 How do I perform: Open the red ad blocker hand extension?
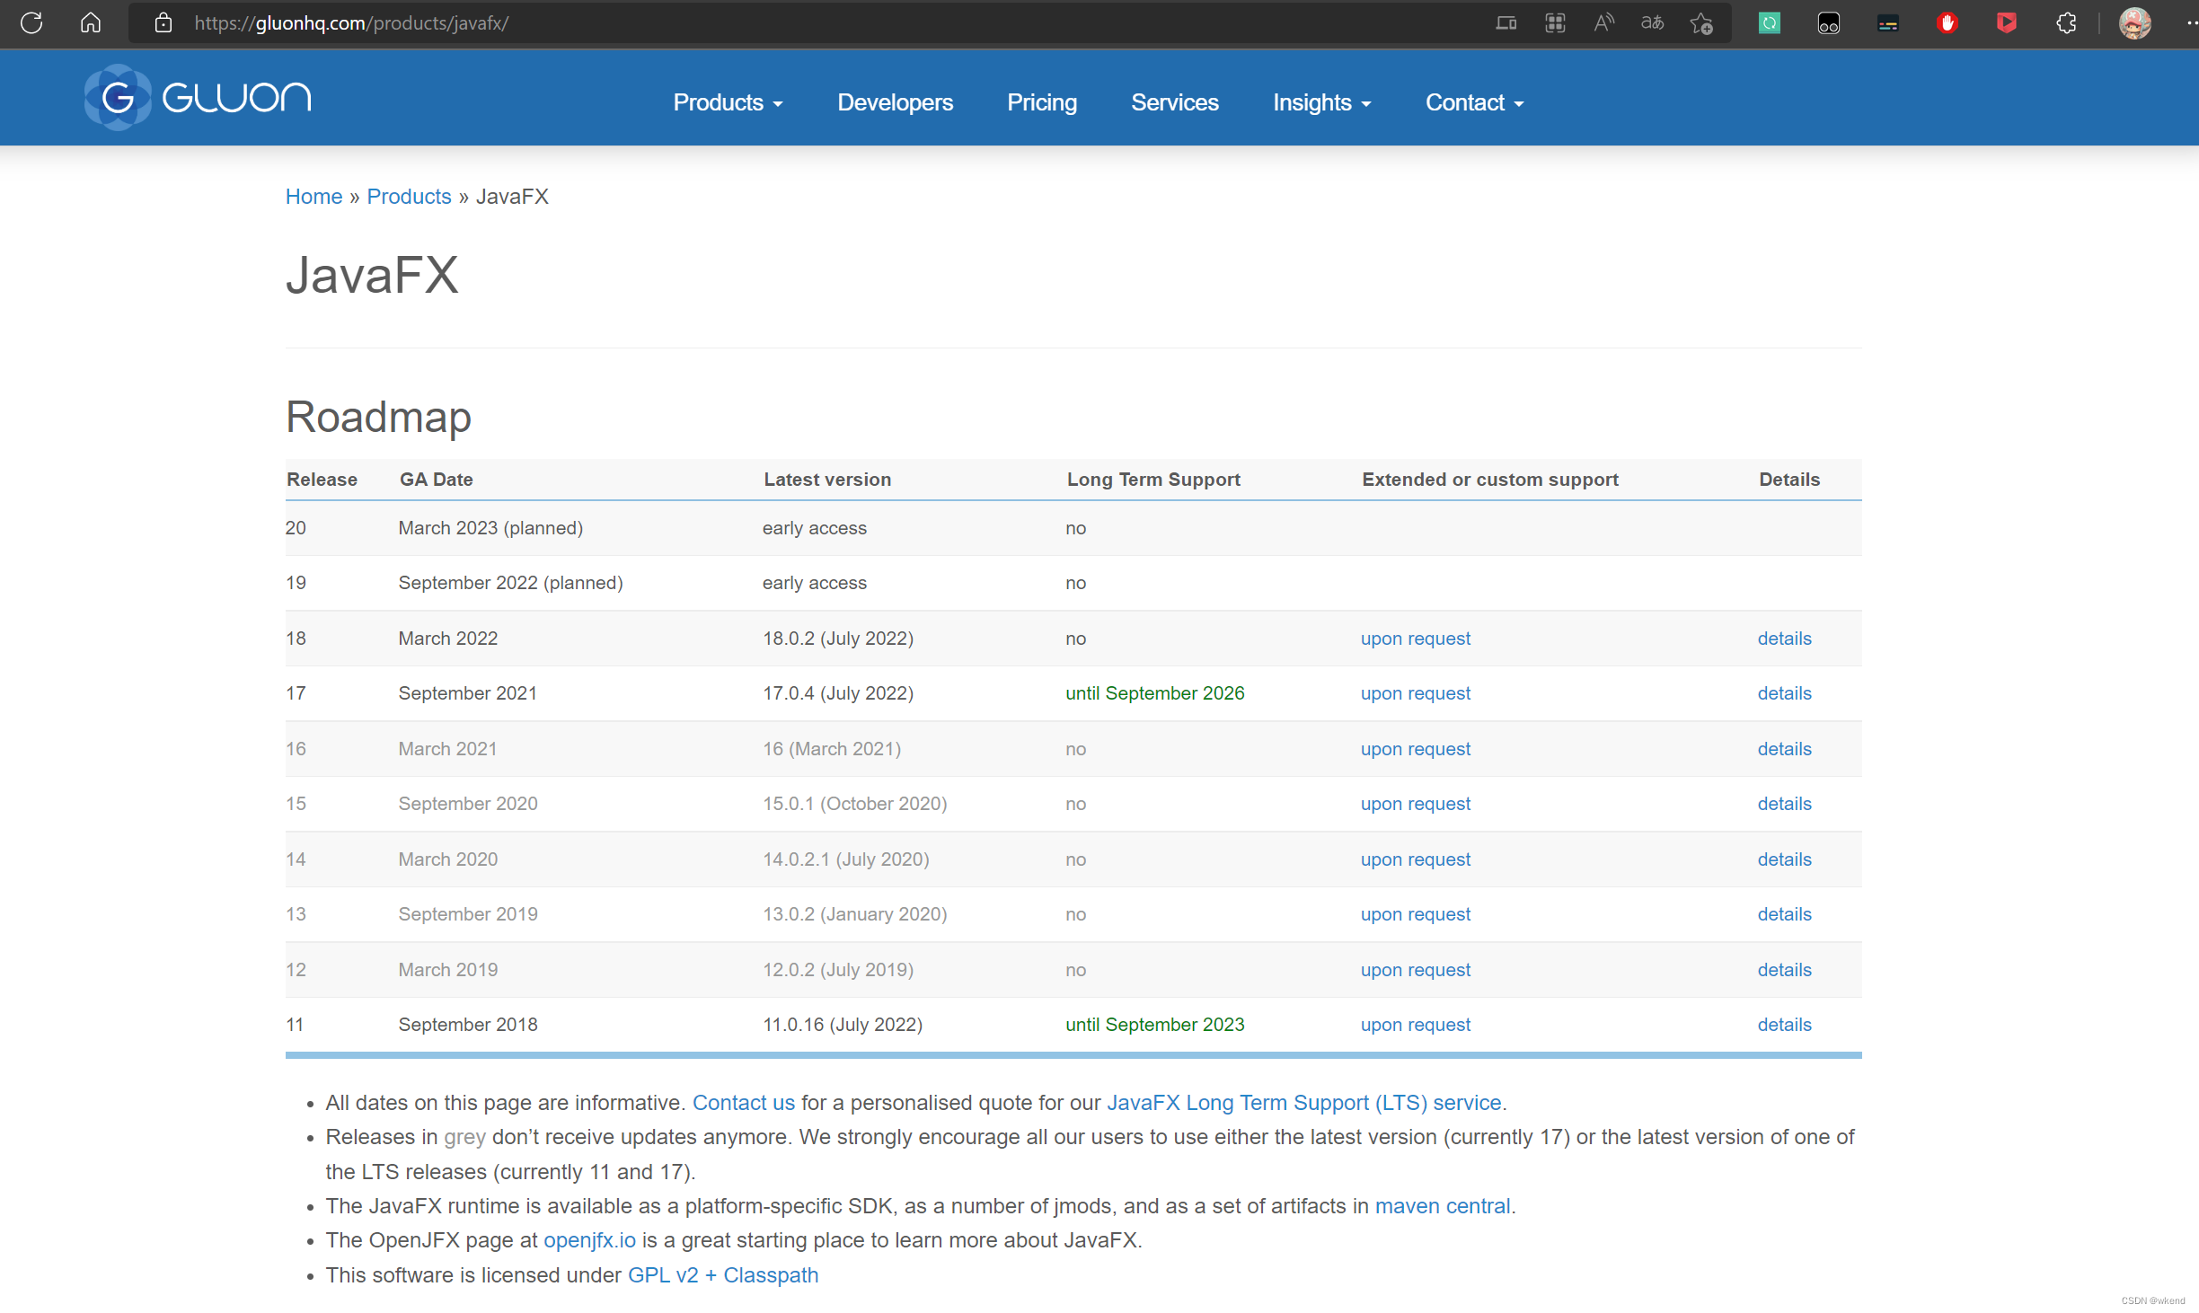tap(1947, 23)
